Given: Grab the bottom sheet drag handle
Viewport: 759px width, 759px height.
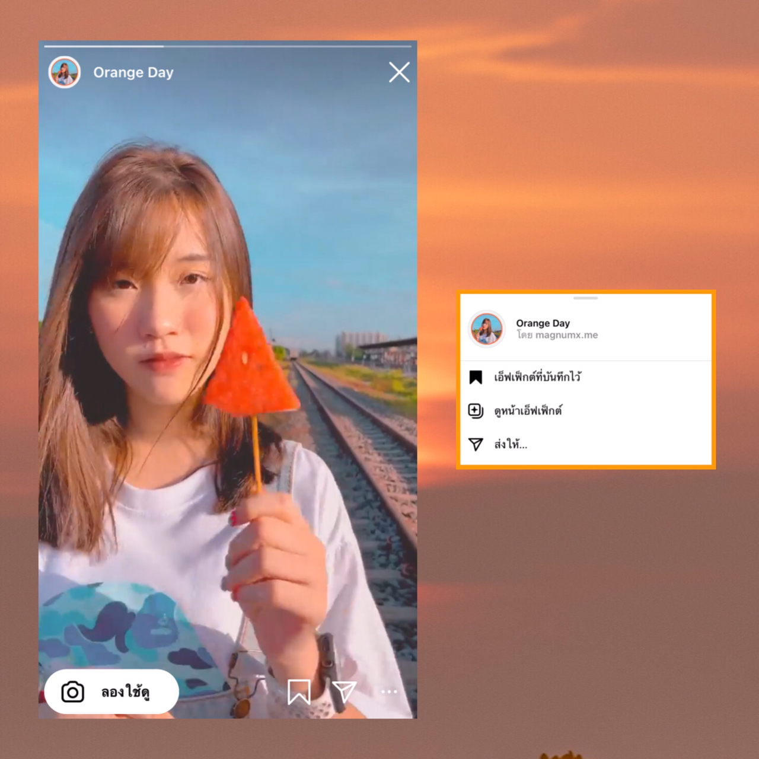Looking at the screenshot, I should 586,298.
